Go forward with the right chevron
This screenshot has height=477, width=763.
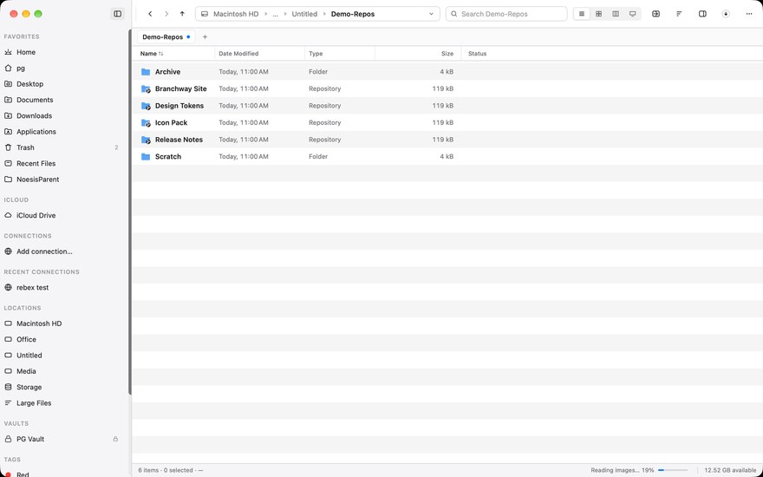166,14
